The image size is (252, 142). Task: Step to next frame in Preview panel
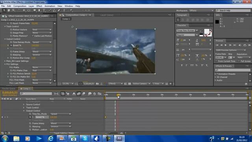230,45
